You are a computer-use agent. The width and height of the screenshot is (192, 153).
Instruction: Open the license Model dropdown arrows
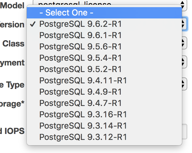pos(182,5)
